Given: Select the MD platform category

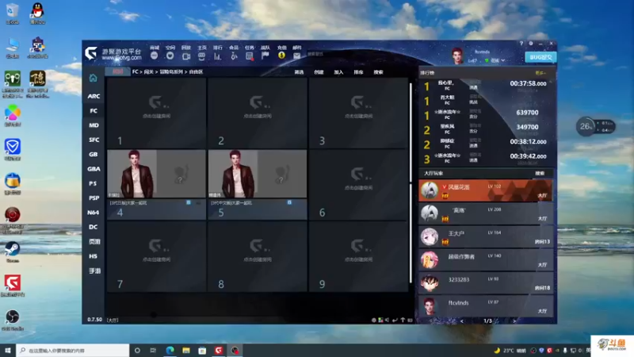Looking at the screenshot, I should (x=94, y=125).
